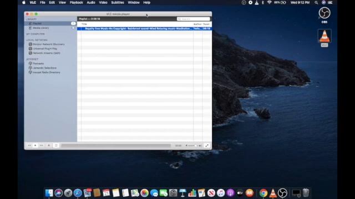Click the mute speaker icon

coord(186,146)
